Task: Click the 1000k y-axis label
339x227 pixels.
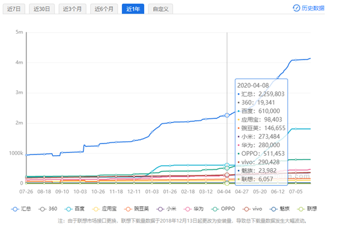Action: pos(16,153)
